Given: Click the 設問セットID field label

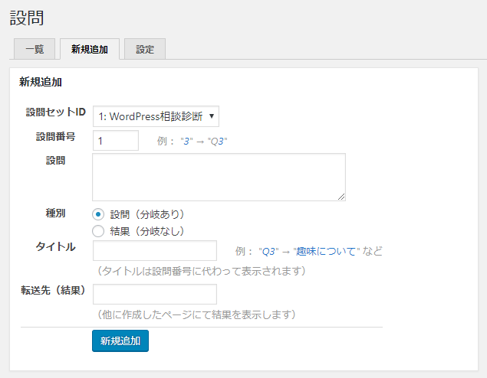Looking at the screenshot, I should 56,112.
